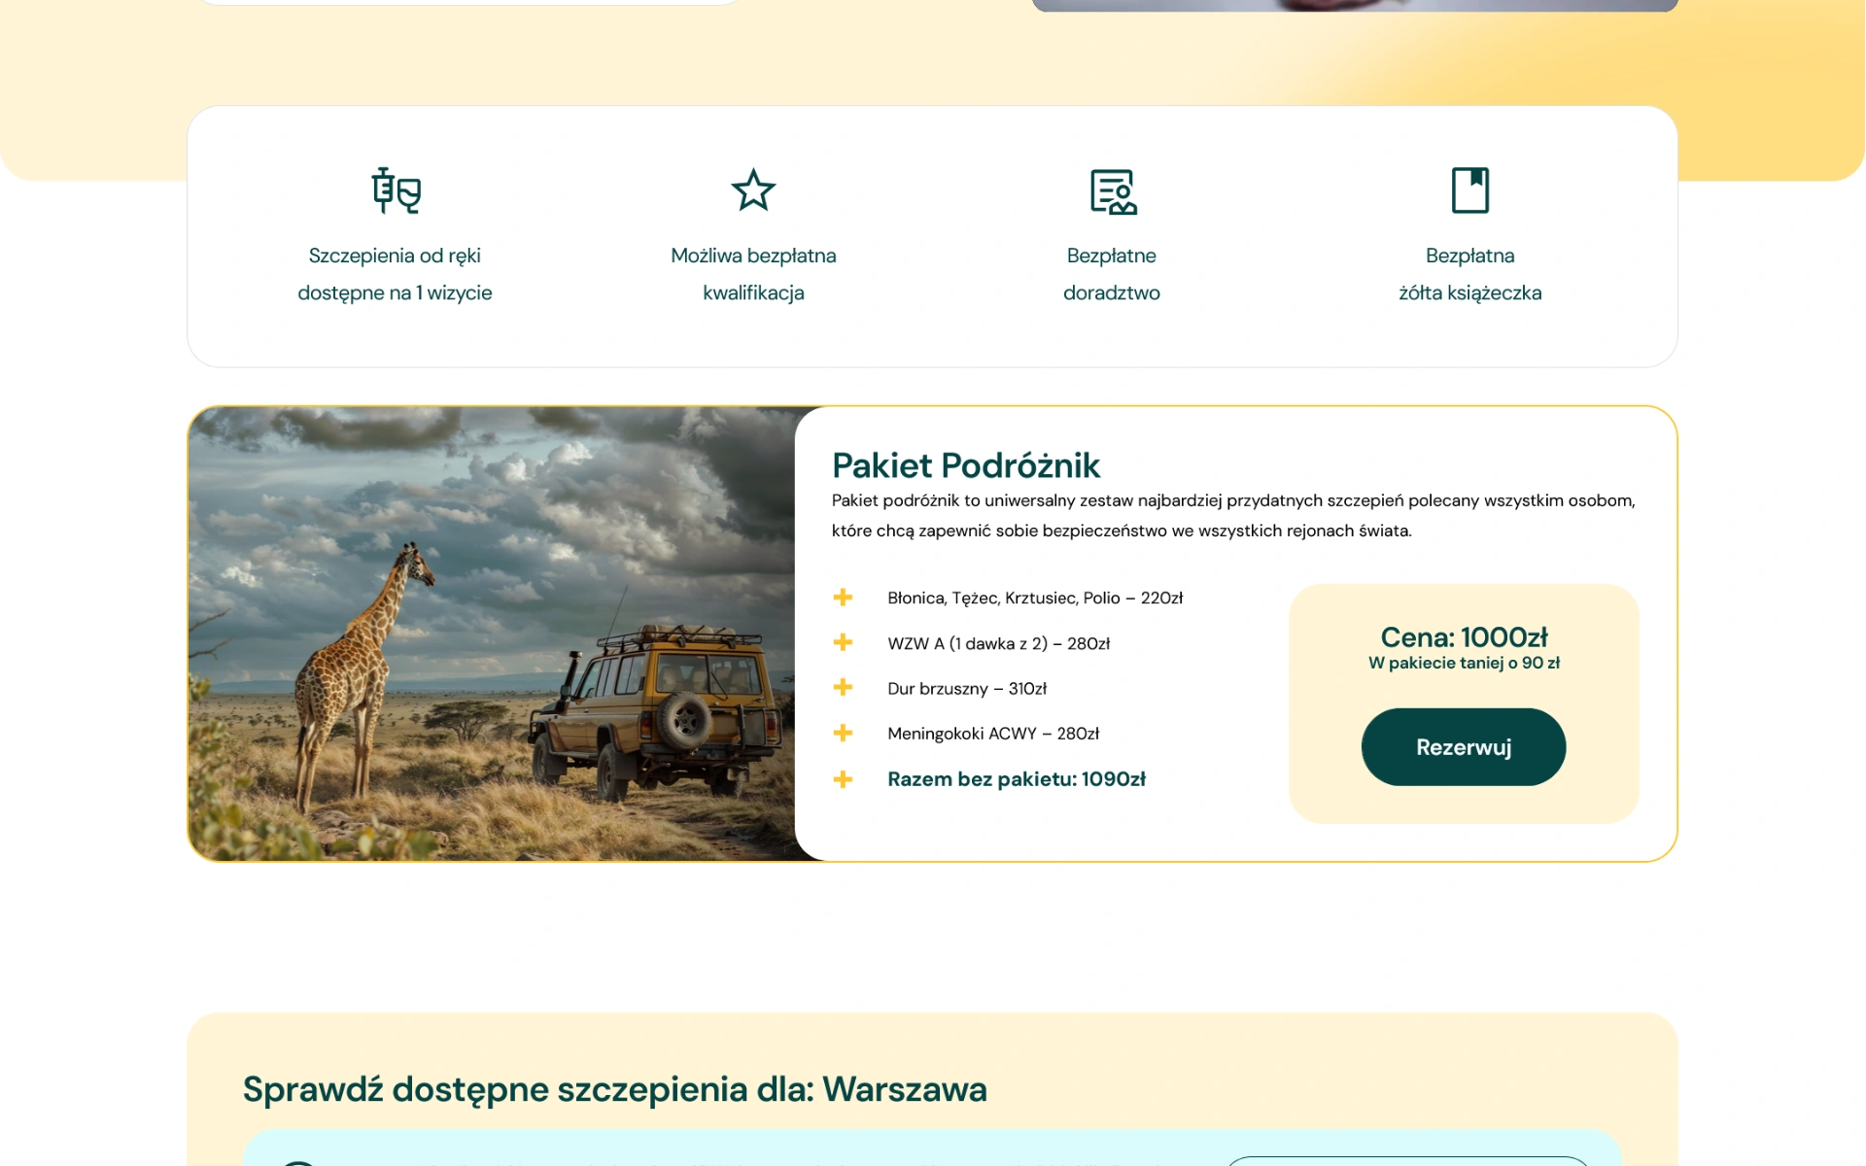The image size is (1866, 1166).
Task: Click the plus icon beside Dur brzuszny
Action: click(843, 688)
